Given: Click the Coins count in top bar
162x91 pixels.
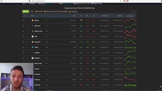Looking at the screenshot, I should tap(25, 4).
